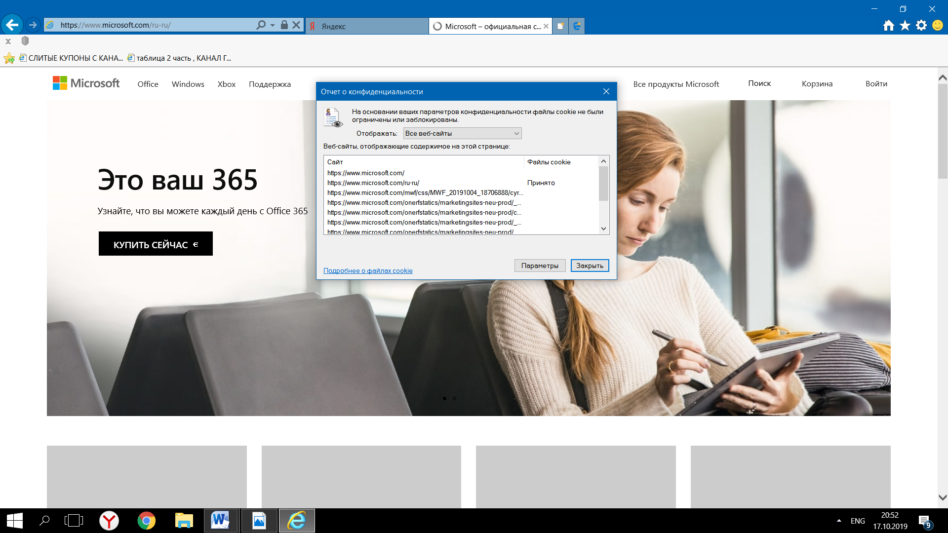948x533 pixels.
Task: Click the smiley feedback icon
Action: (938, 26)
